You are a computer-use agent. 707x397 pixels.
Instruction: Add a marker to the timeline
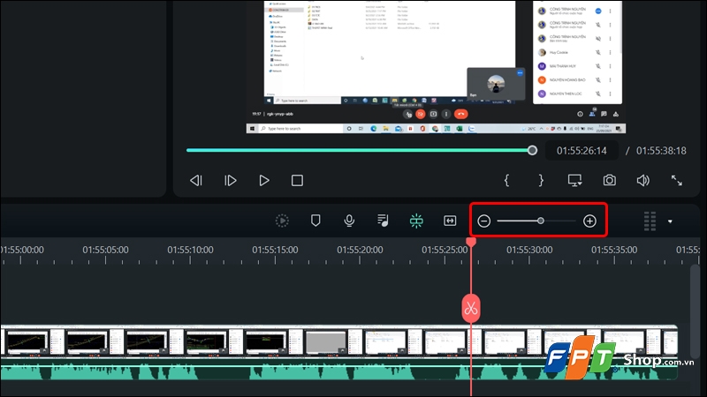[x=315, y=221]
